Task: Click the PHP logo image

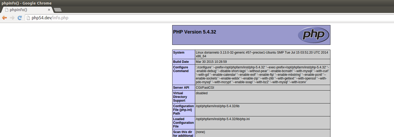Action: click(313, 35)
